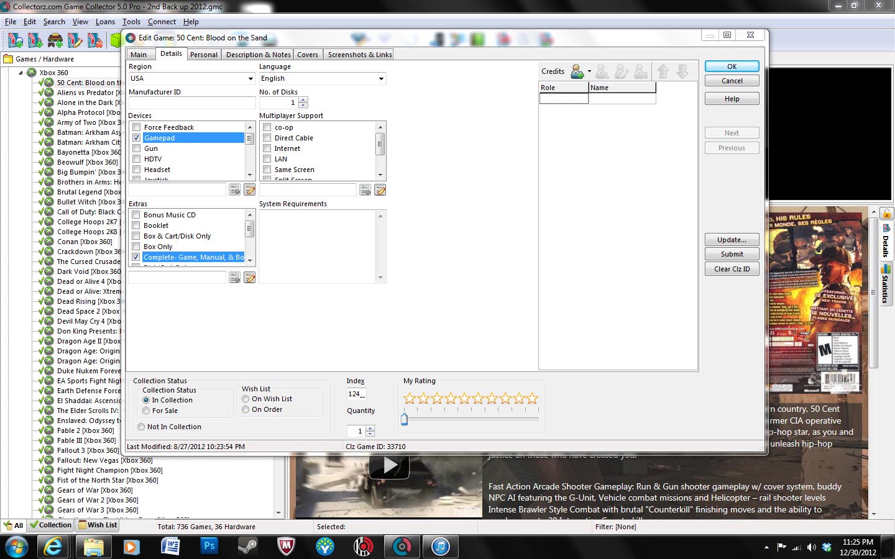Click the add-item icon below Multiplayer Support list

(365, 189)
